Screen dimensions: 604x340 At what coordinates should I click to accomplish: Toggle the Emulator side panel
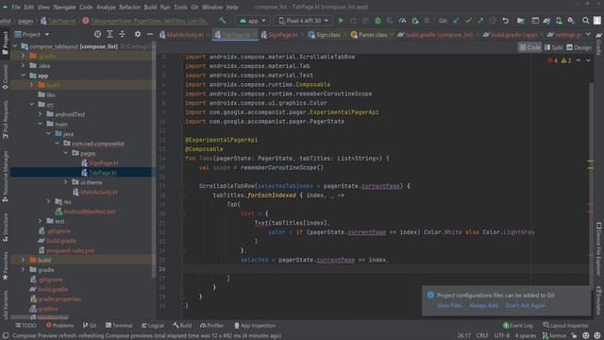click(599, 300)
